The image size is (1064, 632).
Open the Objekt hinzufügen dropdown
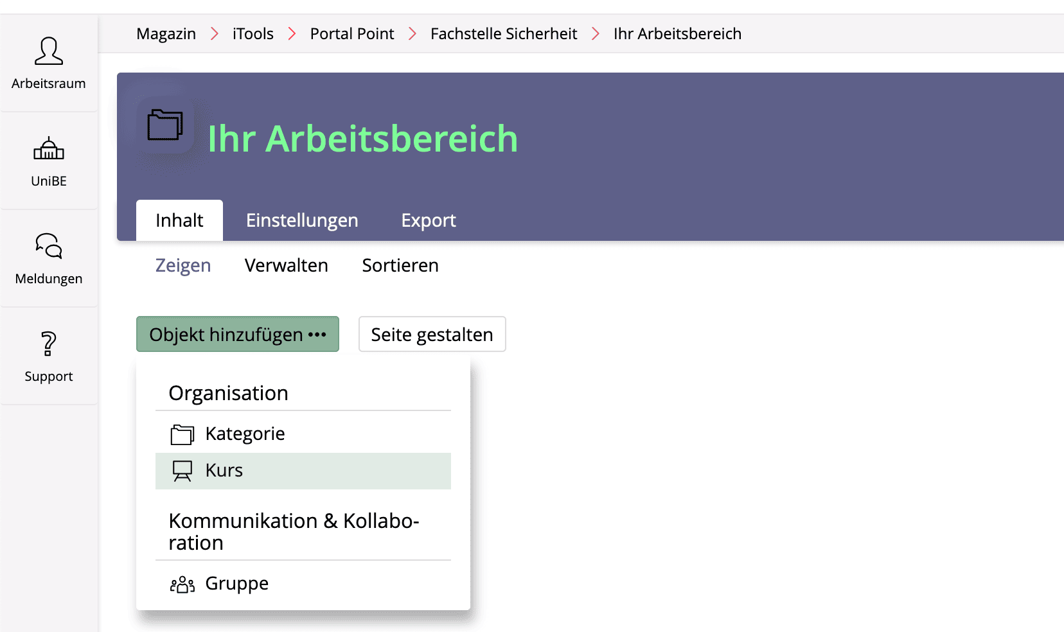point(238,334)
